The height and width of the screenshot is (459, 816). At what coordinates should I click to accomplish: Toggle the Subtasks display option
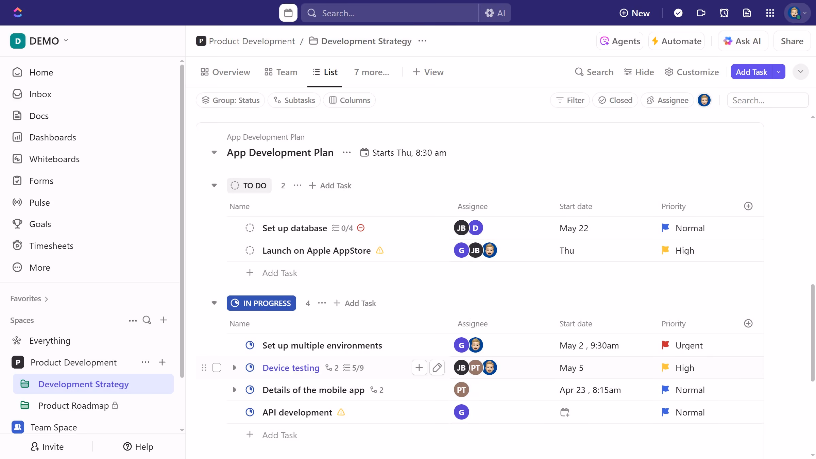pyautogui.click(x=294, y=100)
